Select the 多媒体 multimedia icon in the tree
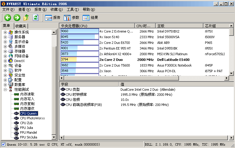Screen dimensions: 235x148 pyautogui.click(x=11, y=47)
